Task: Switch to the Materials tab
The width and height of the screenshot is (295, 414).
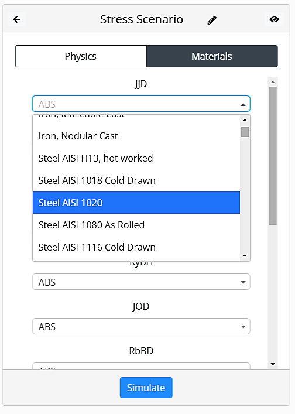Action: [x=212, y=56]
